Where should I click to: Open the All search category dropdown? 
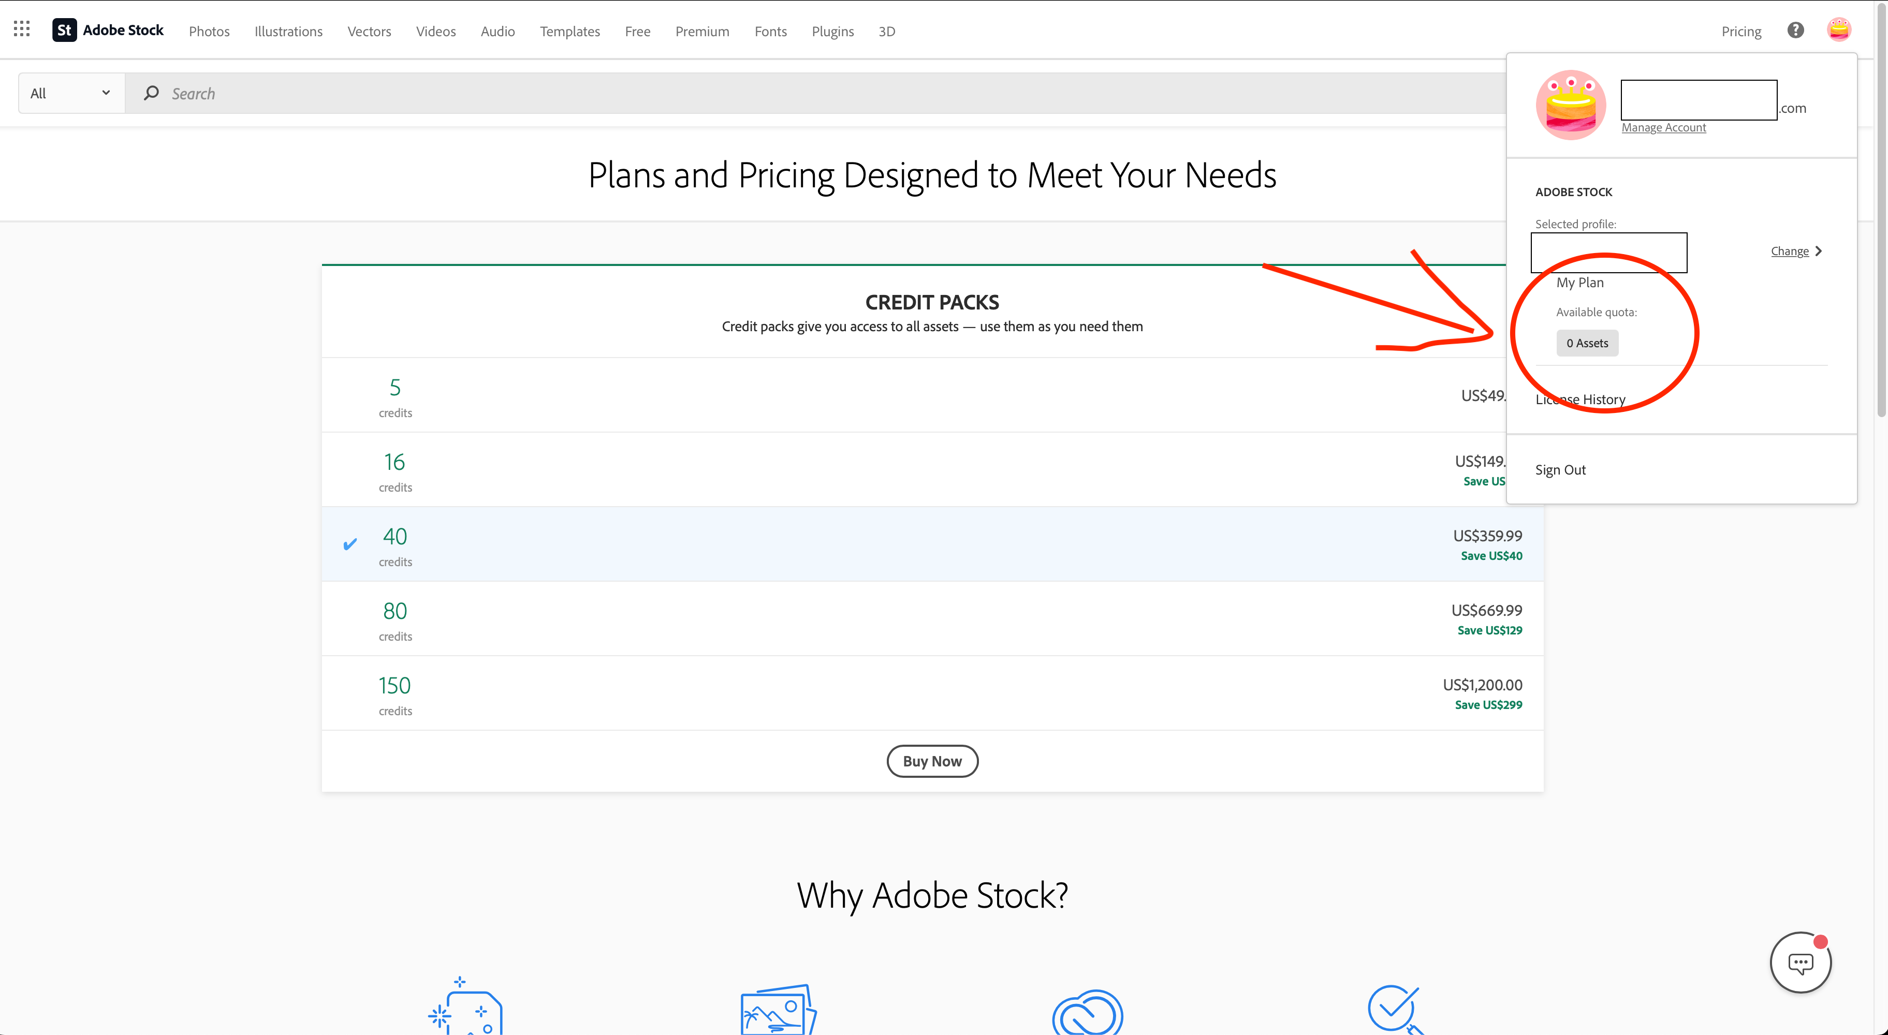point(69,92)
